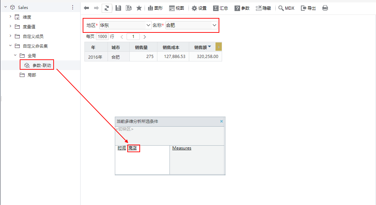Image resolution: width=376 pixels, height=205 pixels.
Task: Click the 年 column header
Action: [x=96, y=47]
